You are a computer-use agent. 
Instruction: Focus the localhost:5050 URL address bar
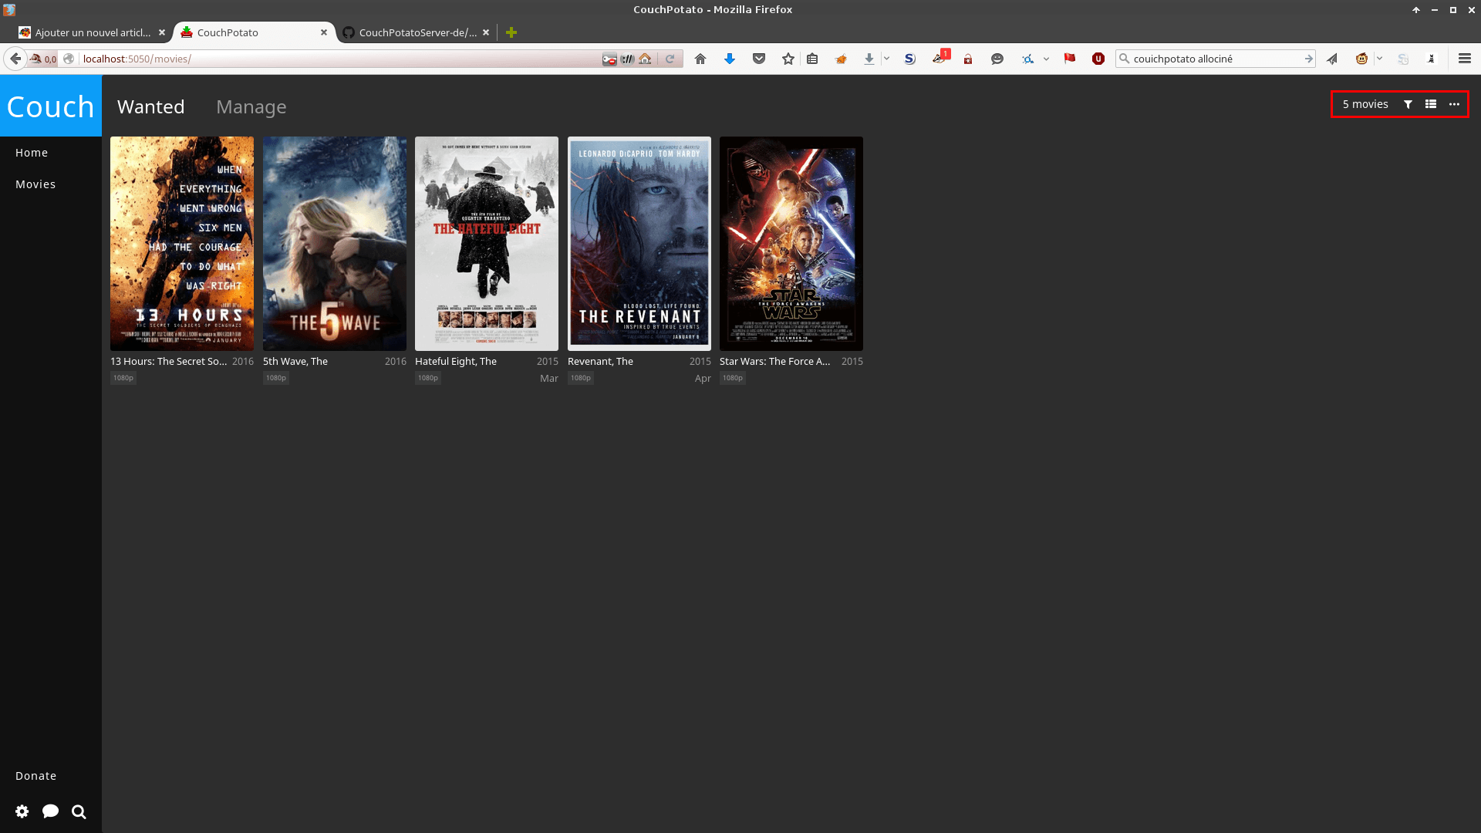339,59
